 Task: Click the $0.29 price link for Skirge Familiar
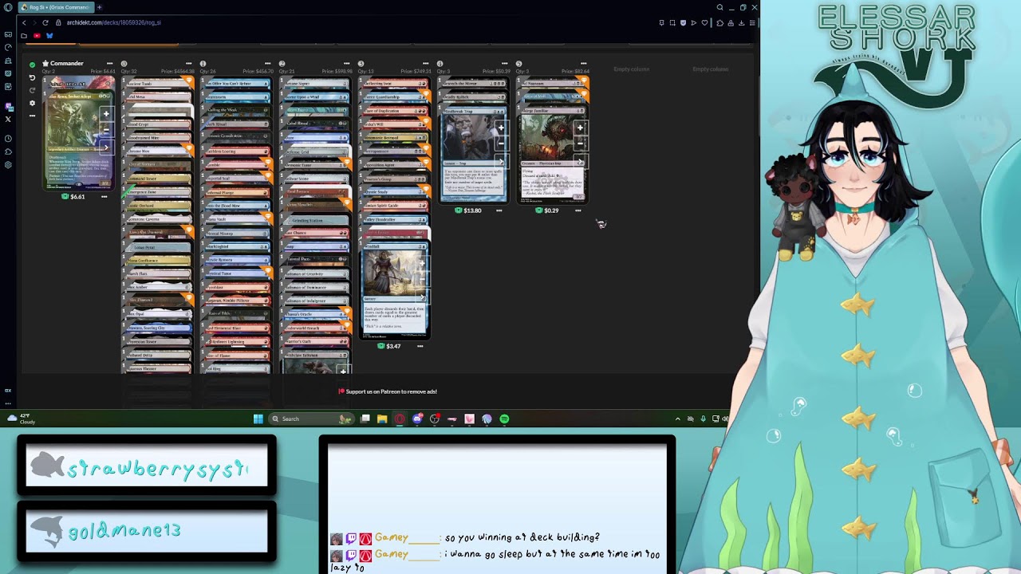pyautogui.click(x=546, y=210)
